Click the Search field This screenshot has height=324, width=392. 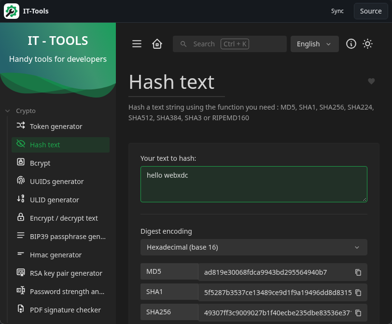(x=229, y=44)
